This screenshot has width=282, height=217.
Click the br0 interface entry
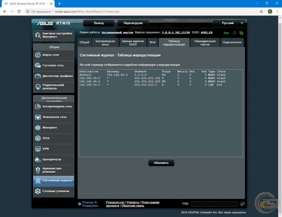point(220,85)
